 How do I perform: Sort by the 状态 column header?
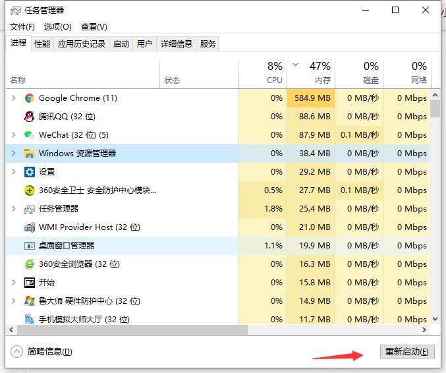(x=199, y=73)
